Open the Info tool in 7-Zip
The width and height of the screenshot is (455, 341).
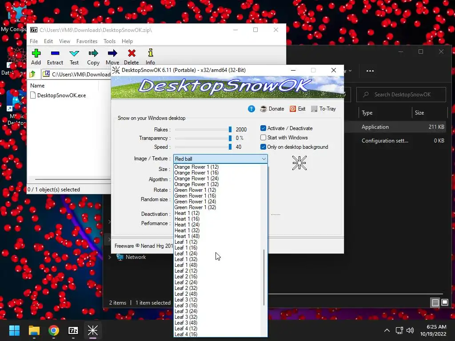click(150, 56)
